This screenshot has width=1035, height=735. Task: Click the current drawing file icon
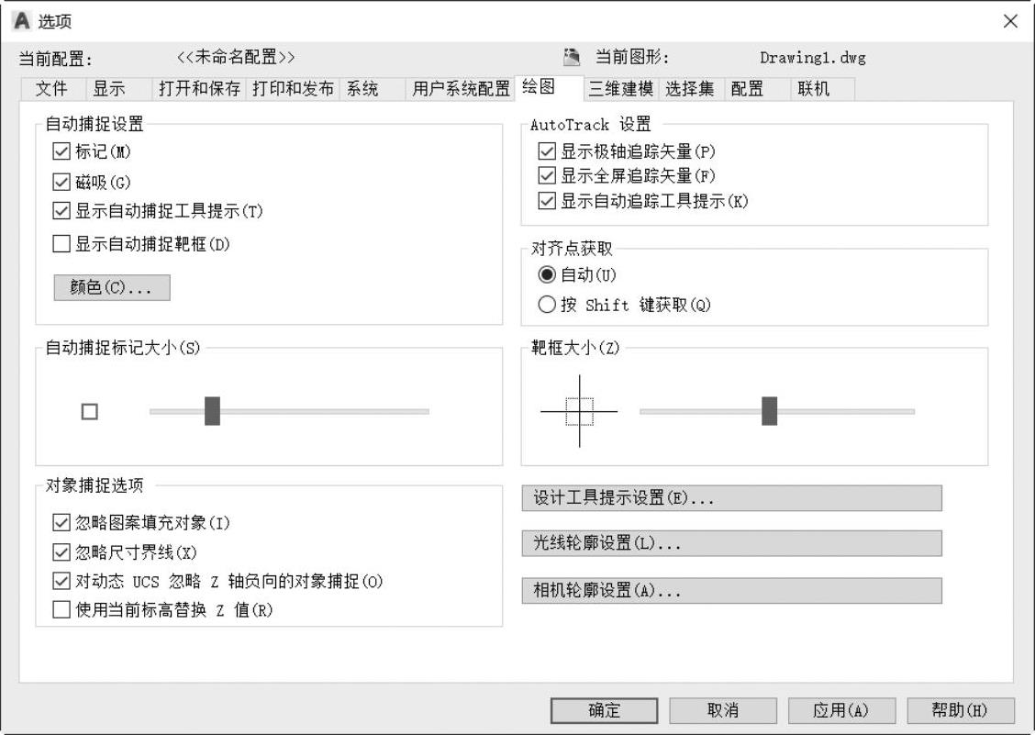(572, 57)
